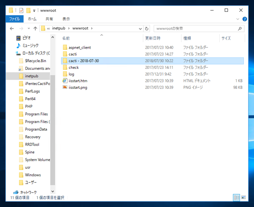Go back with the left arrow
Screen dimensions: 254x207
[12, 29]
